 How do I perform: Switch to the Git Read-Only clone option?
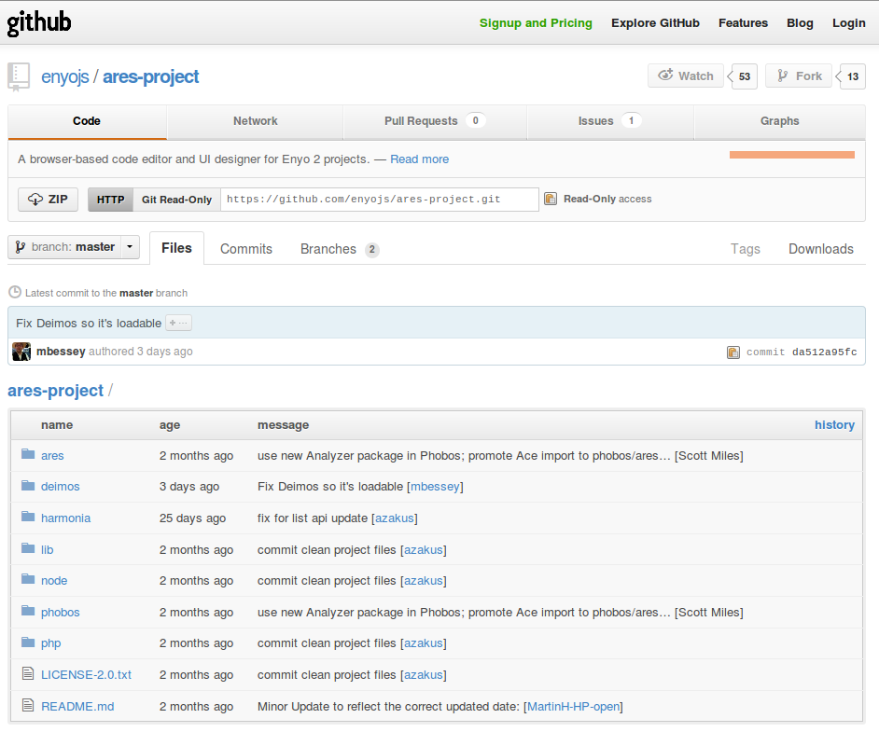click(176, 200)
